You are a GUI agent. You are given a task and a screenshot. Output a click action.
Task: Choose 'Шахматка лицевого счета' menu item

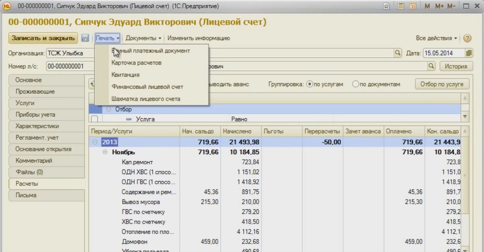pos(151,98)
